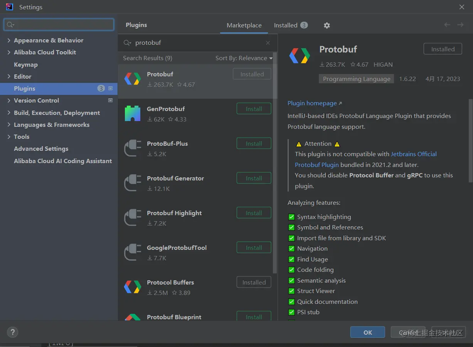Click the forward navigation arrow
Screen dimensions: 473x347
[x=460, y=25]
